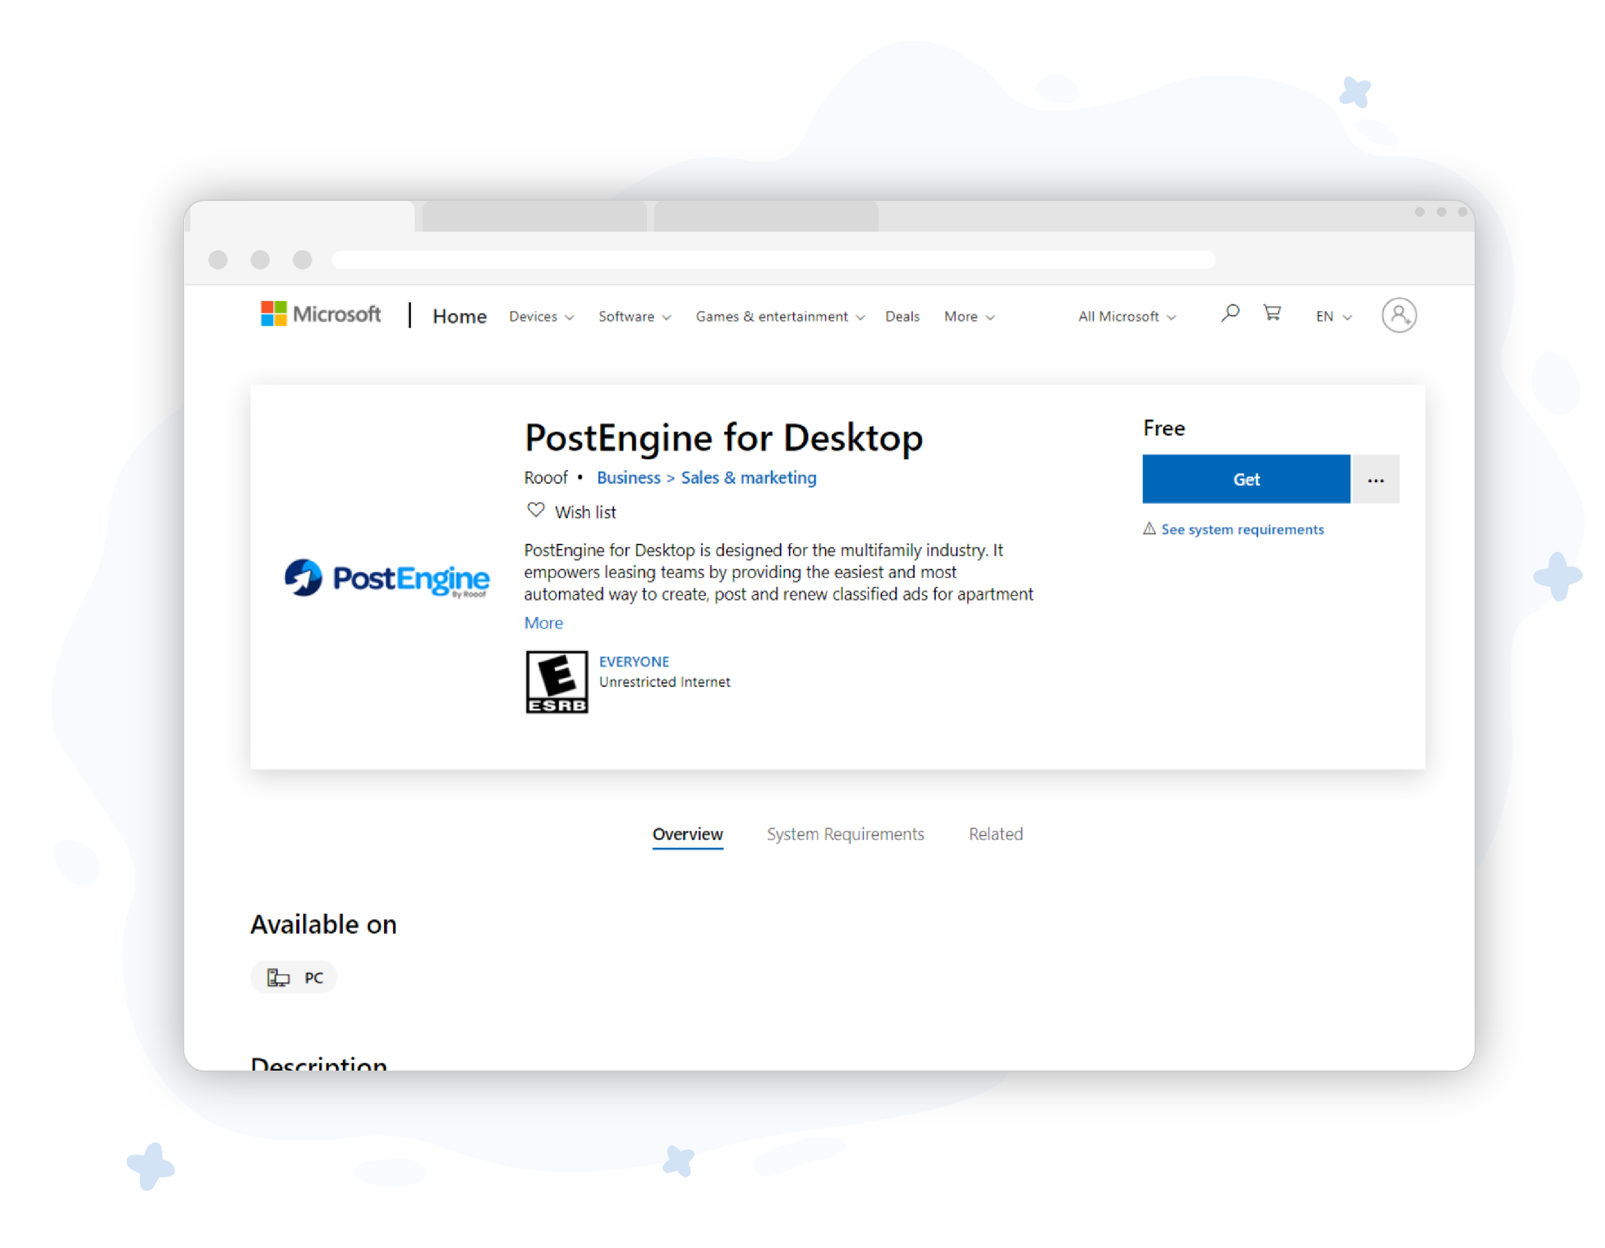Expand the Devices dropdown menu
1605x1248 pixels.
click(542, 316)
